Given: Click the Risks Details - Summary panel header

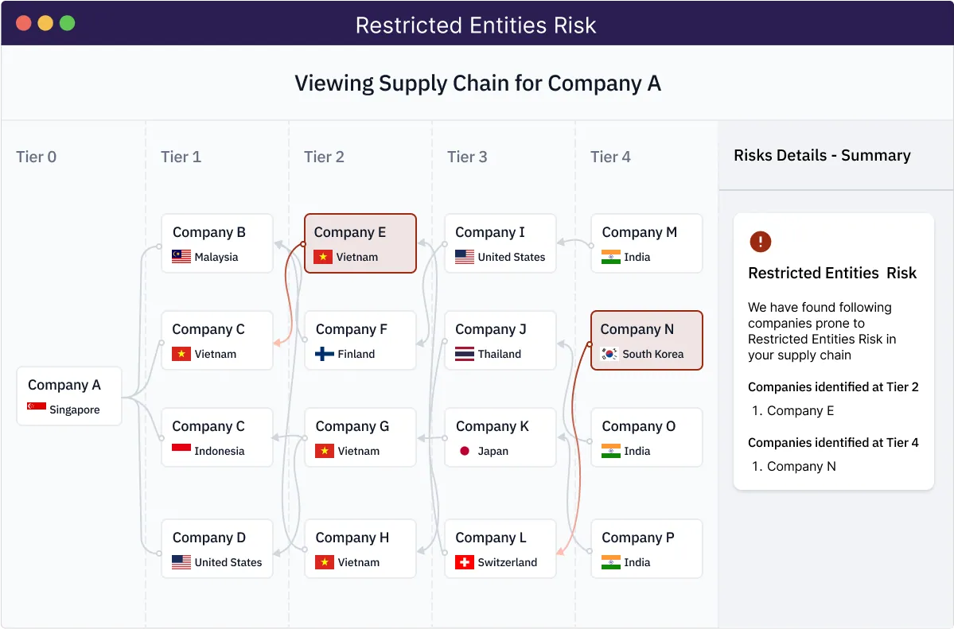Looking at the screenshot, I should 822,156.
